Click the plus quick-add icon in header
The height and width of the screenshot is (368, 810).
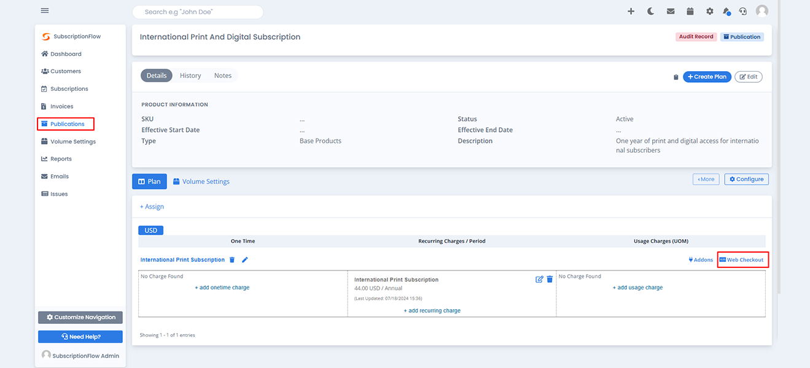click(x=631, y=11)
